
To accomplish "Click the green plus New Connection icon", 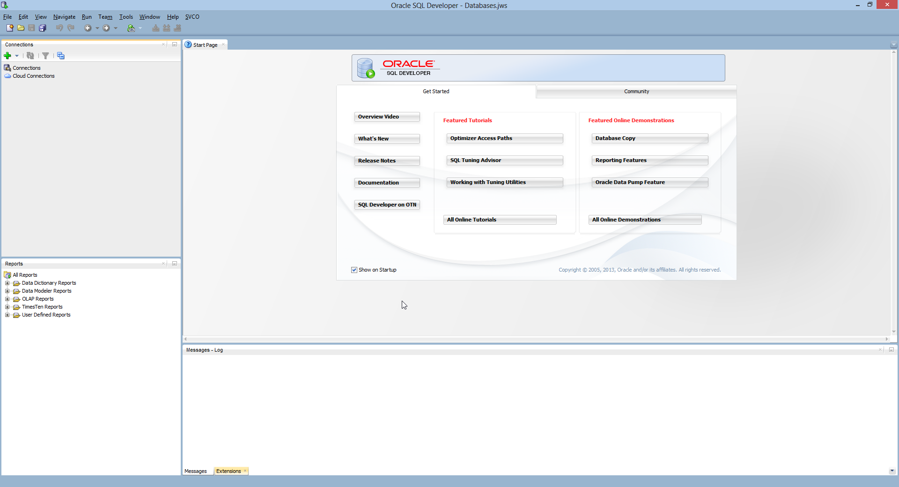I will (7, 56).
